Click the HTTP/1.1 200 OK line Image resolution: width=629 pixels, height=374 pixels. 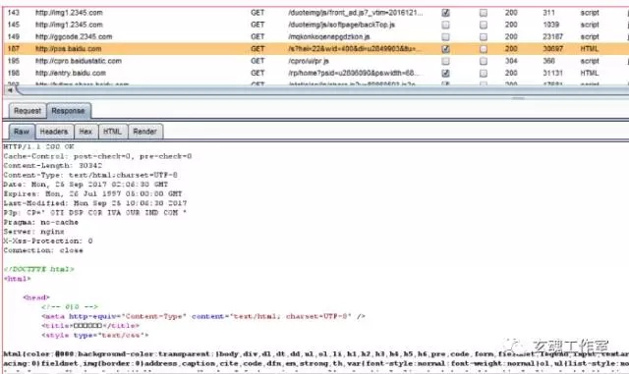(x=39, y=146)
